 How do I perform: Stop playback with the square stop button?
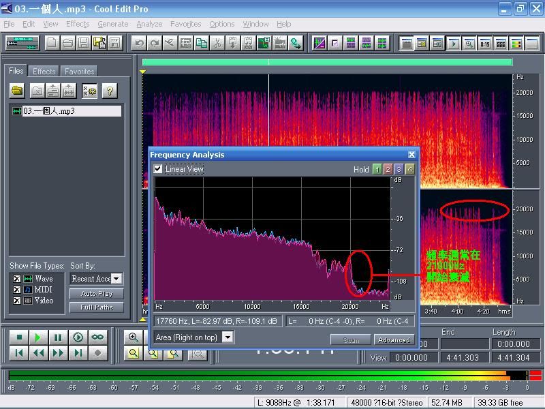point(19,337)
